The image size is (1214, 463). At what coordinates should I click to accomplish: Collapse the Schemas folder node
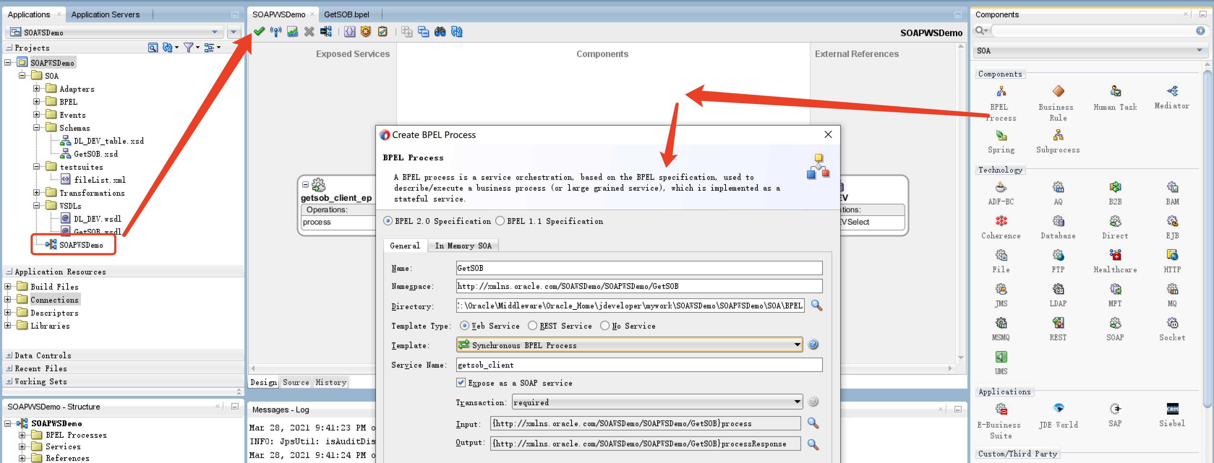tap(37, 127)
